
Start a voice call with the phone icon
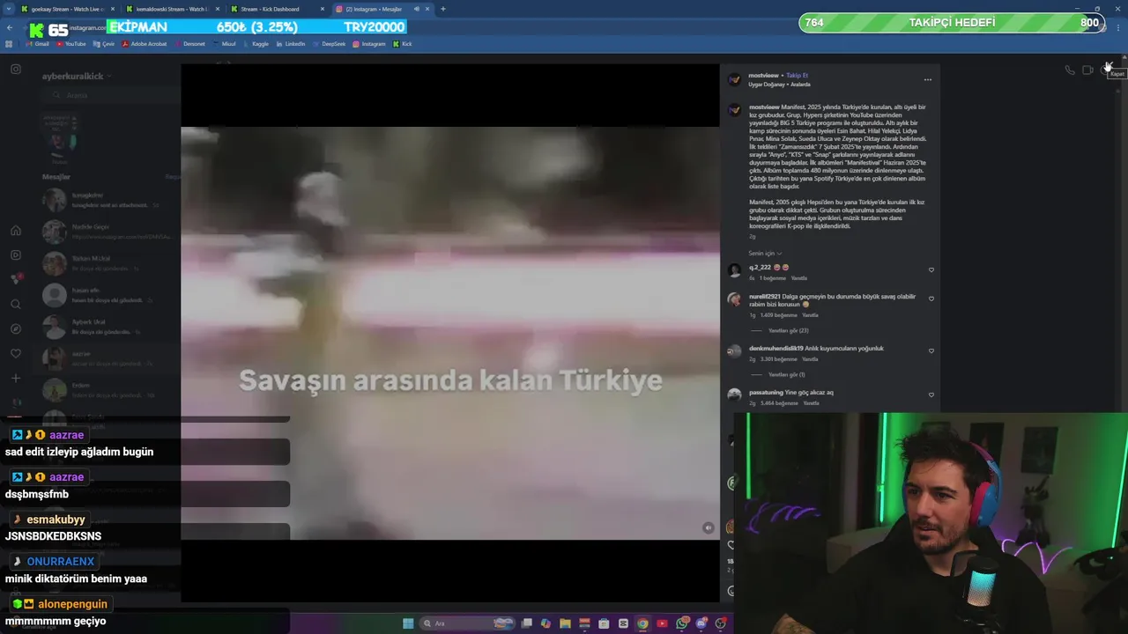coord(1069,70)
